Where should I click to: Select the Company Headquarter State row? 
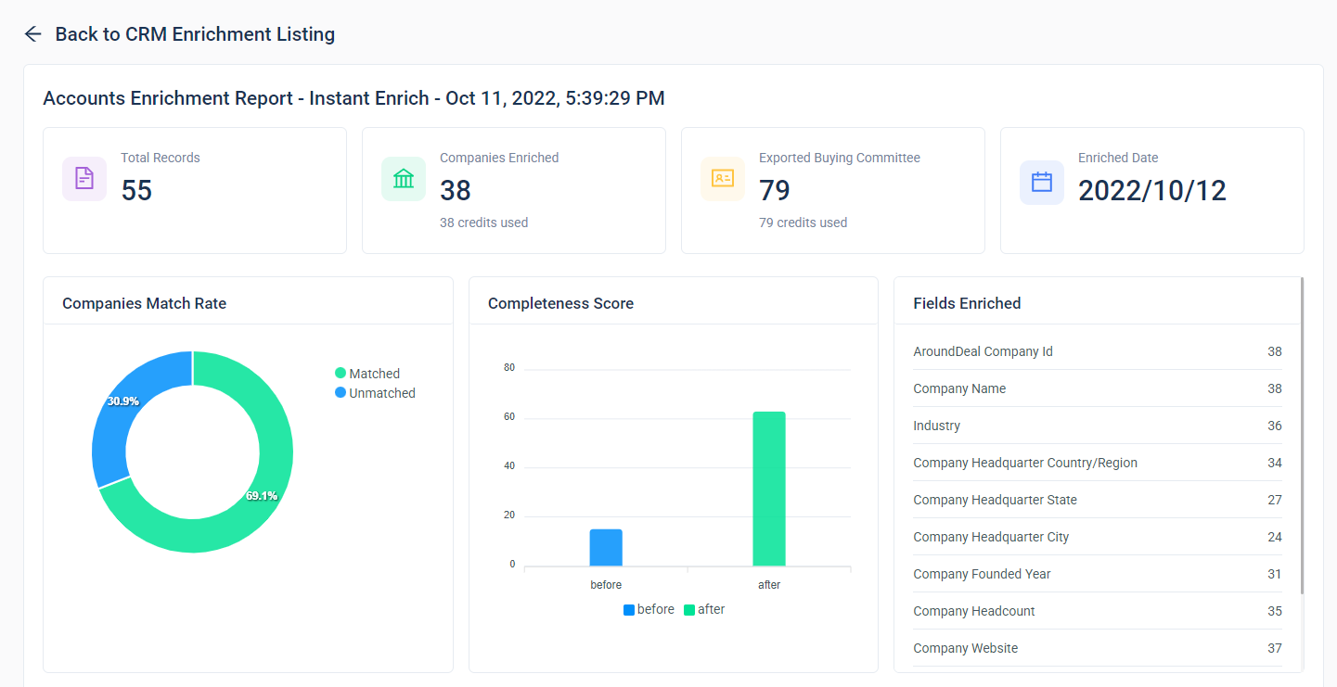(x=1097, y=500)
